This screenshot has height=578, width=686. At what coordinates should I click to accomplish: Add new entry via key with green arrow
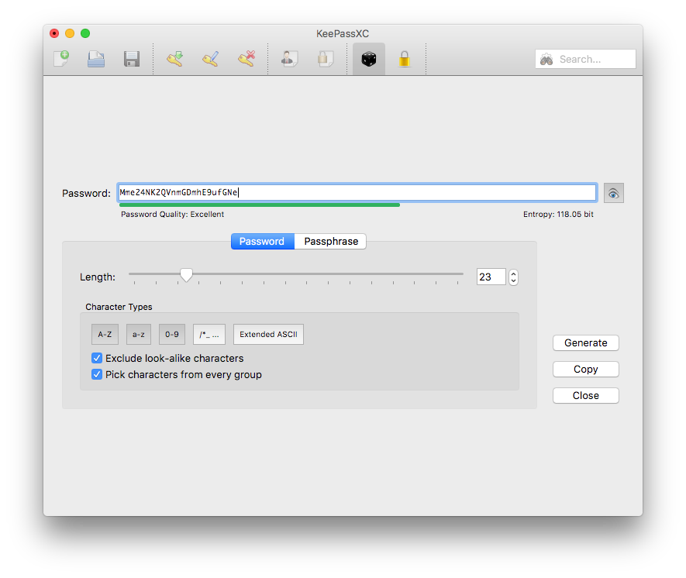point(174,59)
